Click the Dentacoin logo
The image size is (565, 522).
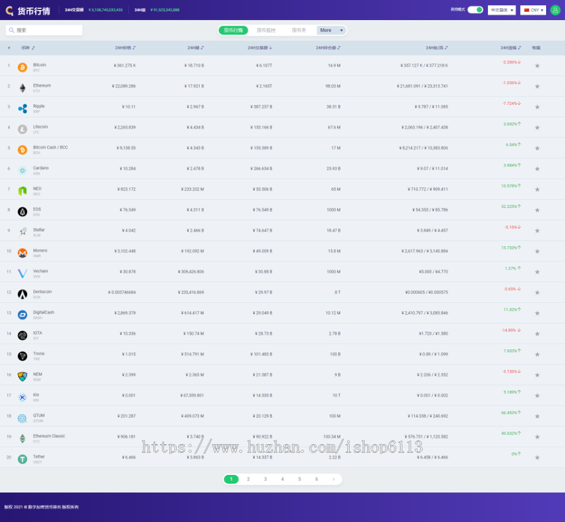click(x=23, y=294)
